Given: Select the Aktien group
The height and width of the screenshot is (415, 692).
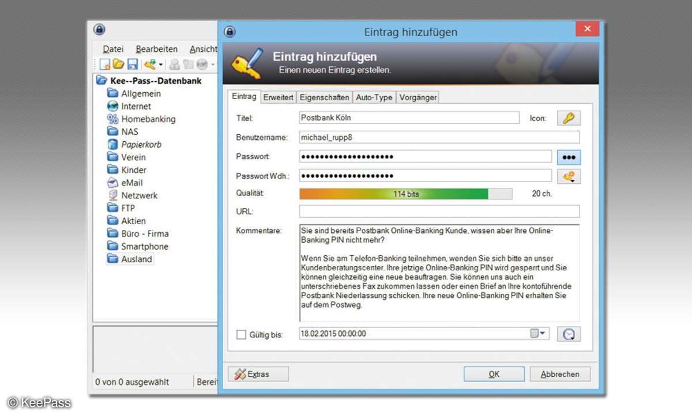Looking at the screenshot, I should pos(126,221).
